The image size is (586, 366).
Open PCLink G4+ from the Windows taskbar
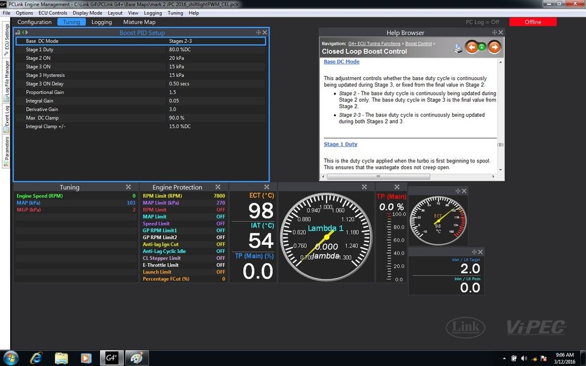(x=111, y=357)
